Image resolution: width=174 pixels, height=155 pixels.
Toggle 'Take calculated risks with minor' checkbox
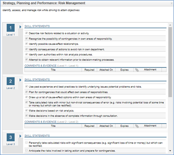27,102
